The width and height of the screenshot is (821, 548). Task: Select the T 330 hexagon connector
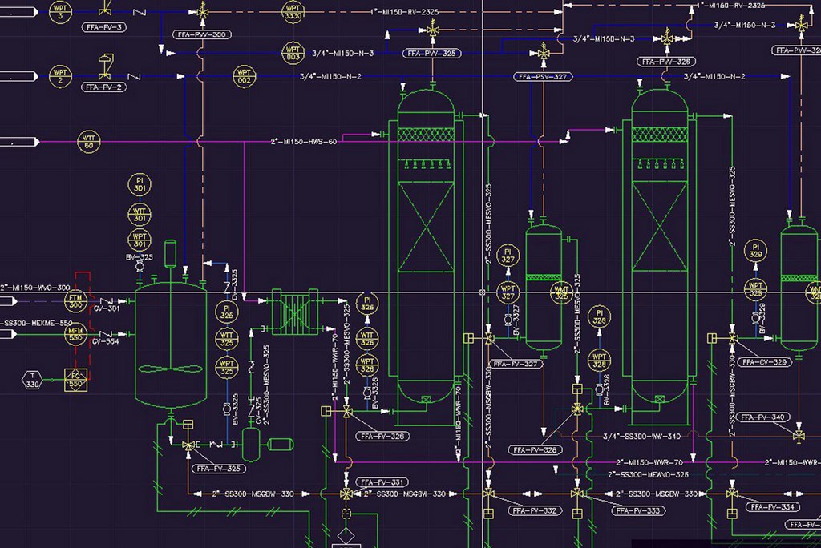point(31,379)
